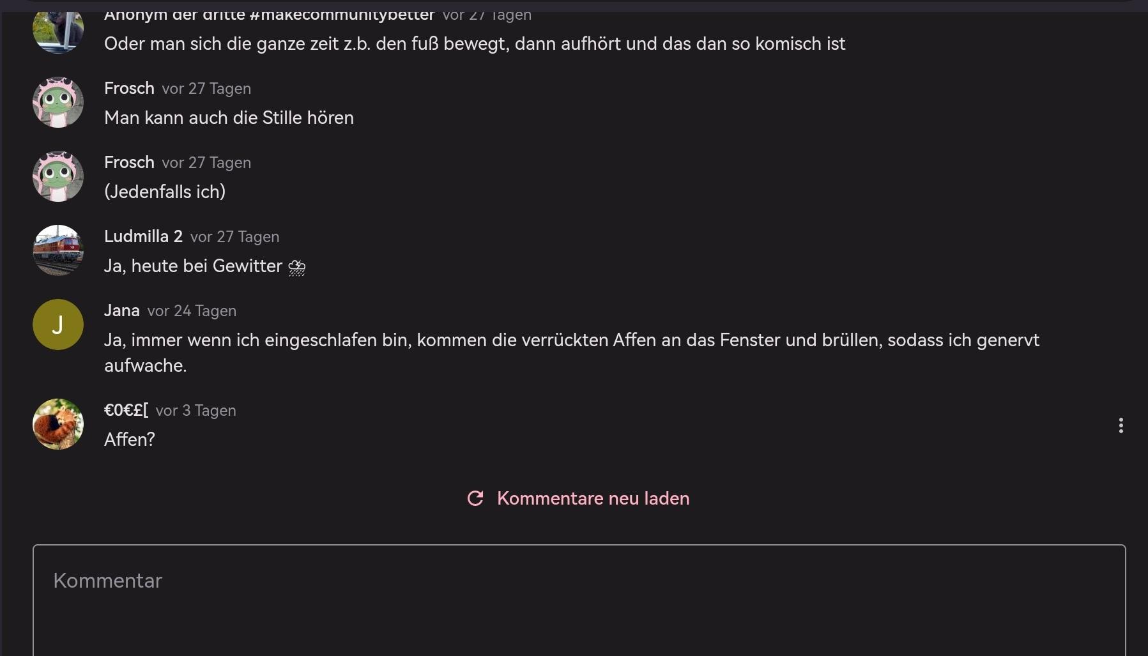1148x656 pixels.
Task: Open the red panda avatar of €0€£[
Action: tap(58, 424)
